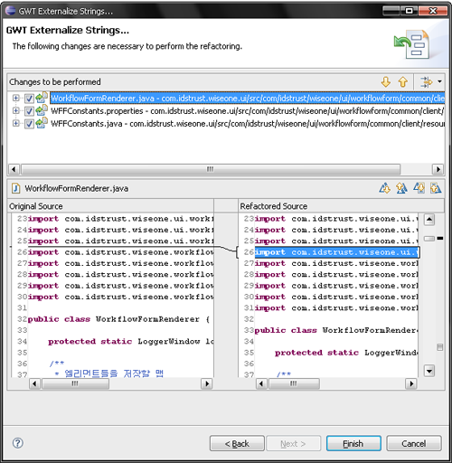Select WFFConstants.java change row
452x463 pixels.
(x=248, y=124)
